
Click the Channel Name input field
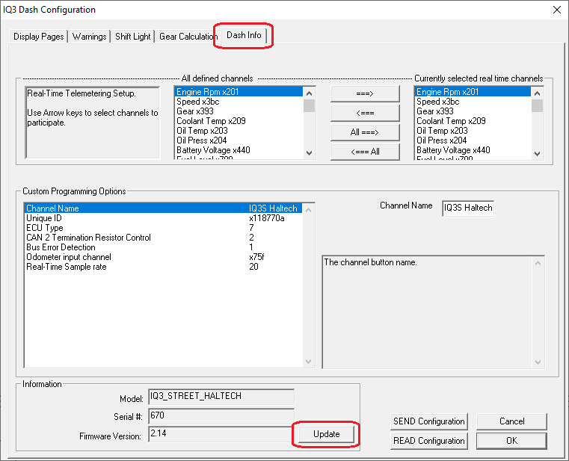(x=468, y=208)
